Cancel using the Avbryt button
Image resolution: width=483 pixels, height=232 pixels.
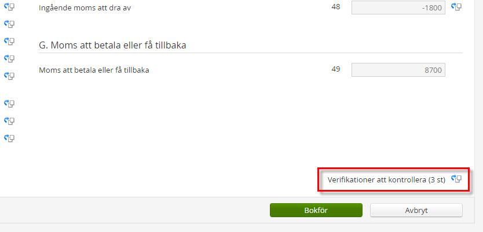(x=416, y=210)
